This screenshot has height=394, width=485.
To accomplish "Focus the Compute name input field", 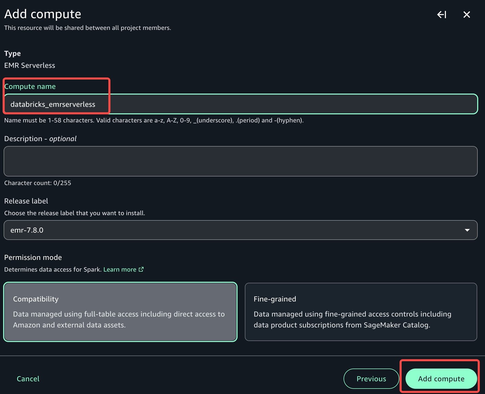I will tap(270, 104).
